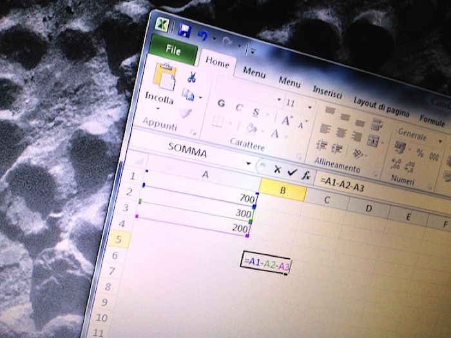The image size is (451, 338).
Task: Click the Incolla paste clipboard icon
Action: tap(165, 77)
